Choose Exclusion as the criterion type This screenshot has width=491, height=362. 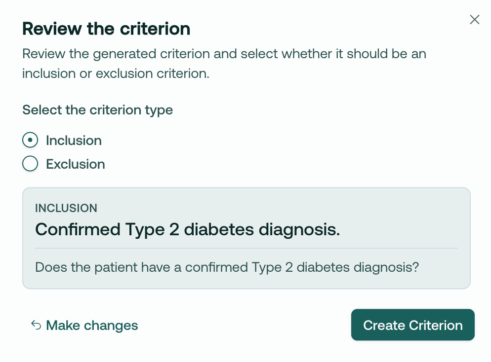(30, 164)
